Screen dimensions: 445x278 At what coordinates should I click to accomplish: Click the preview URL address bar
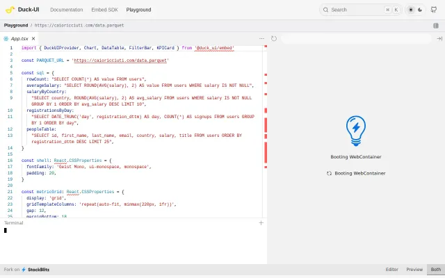(356, 39)
